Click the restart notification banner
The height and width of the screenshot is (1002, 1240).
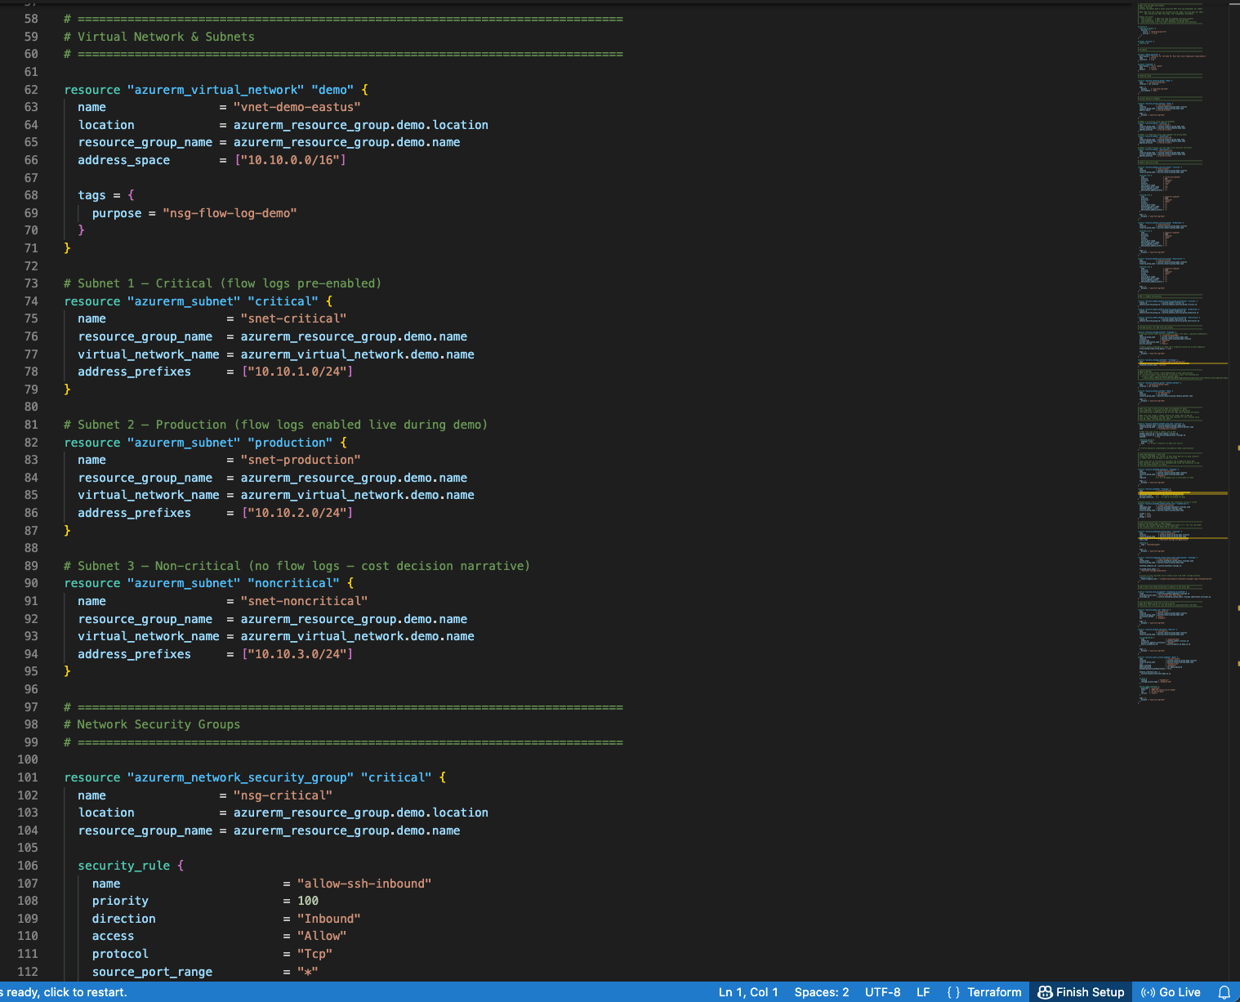coord(64,991)
